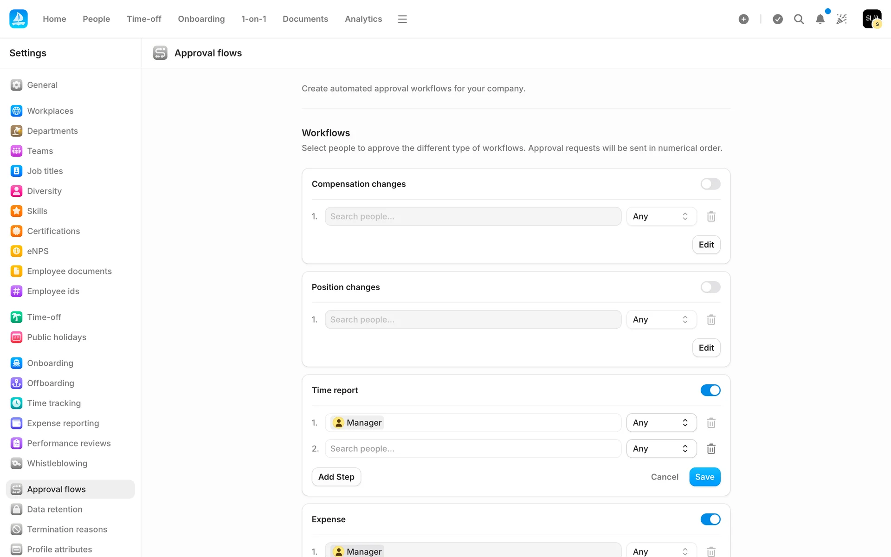Click Add Step in Time report
Image resolution: width=891 pixels, height=557 pixels.
(336, 477)
